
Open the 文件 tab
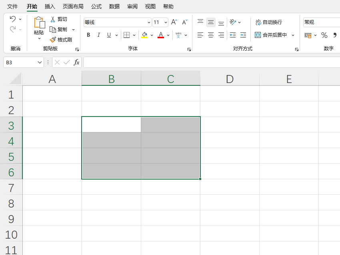point(12,6)
